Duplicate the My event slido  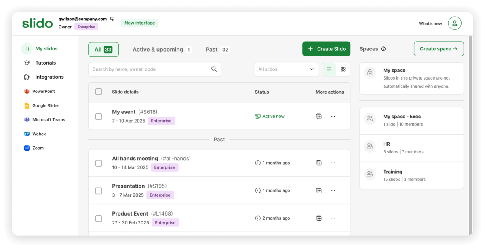click(319, 116)
